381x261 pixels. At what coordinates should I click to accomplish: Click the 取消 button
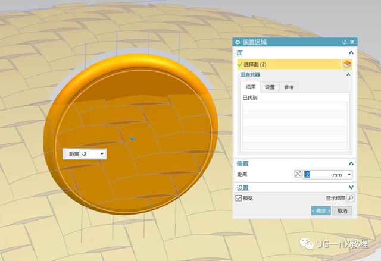[x=342, y=211]
